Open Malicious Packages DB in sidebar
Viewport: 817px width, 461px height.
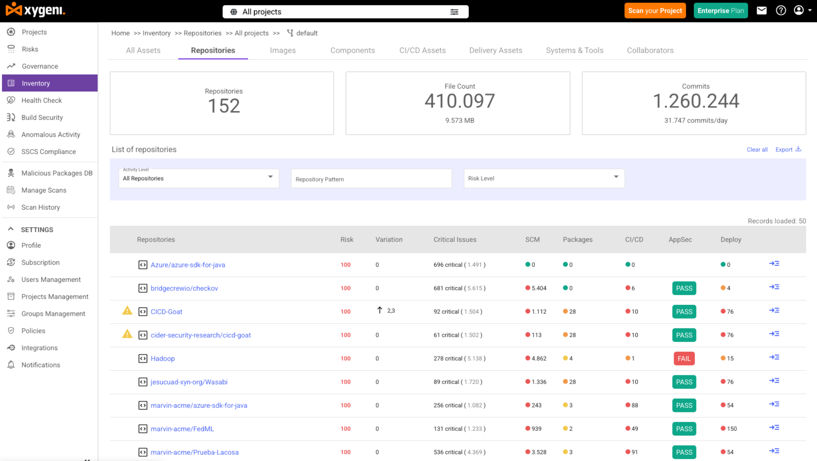(57, 173)
